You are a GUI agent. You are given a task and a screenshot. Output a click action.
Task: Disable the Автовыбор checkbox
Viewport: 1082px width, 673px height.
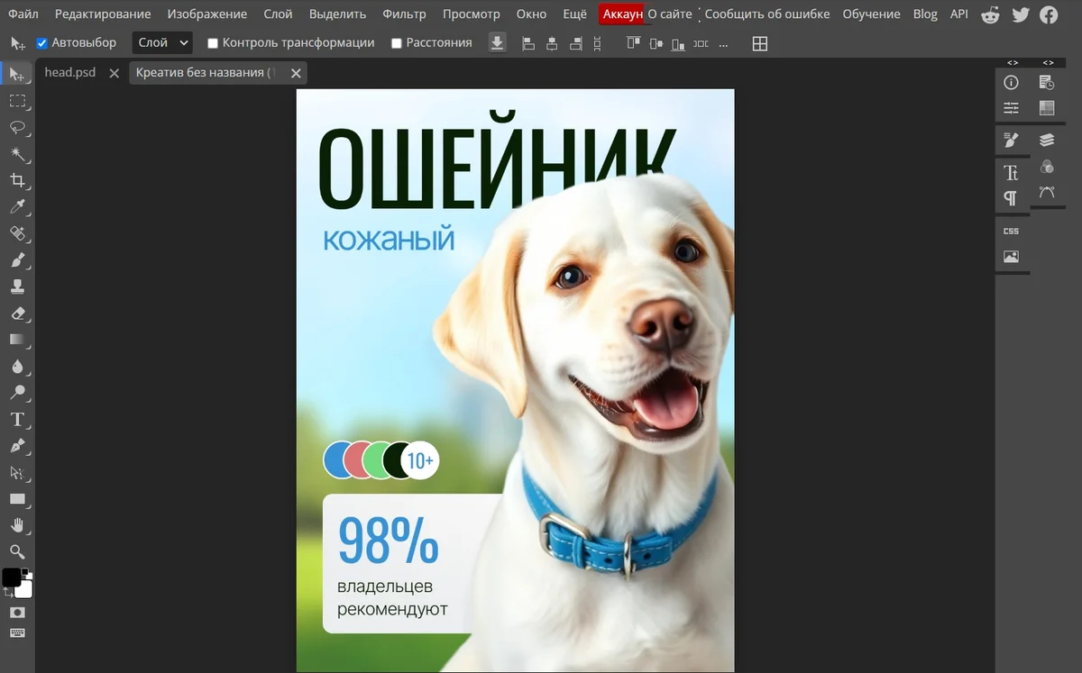coord(41,43)
